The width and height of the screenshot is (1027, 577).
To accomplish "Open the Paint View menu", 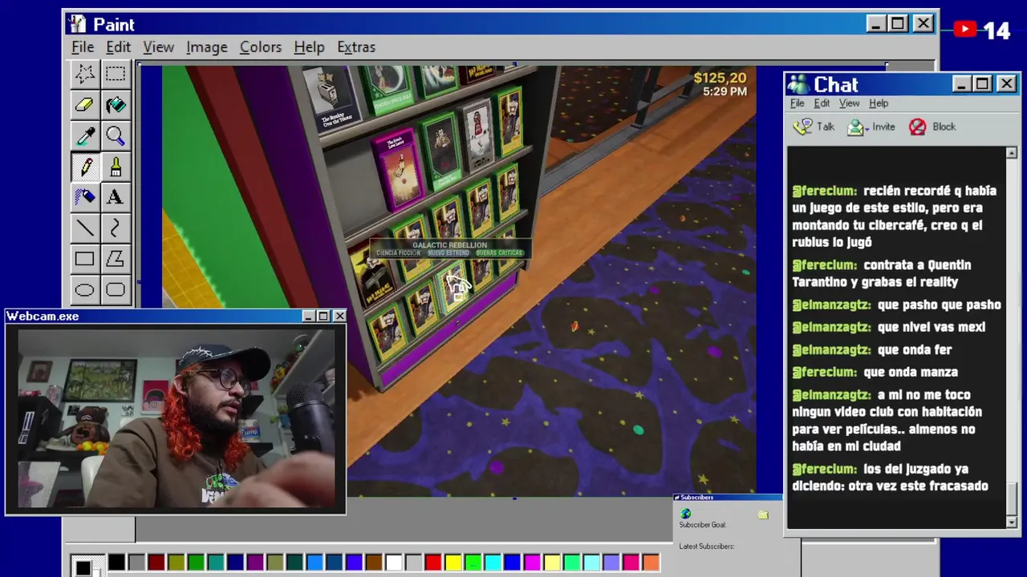I will (159, 47).
